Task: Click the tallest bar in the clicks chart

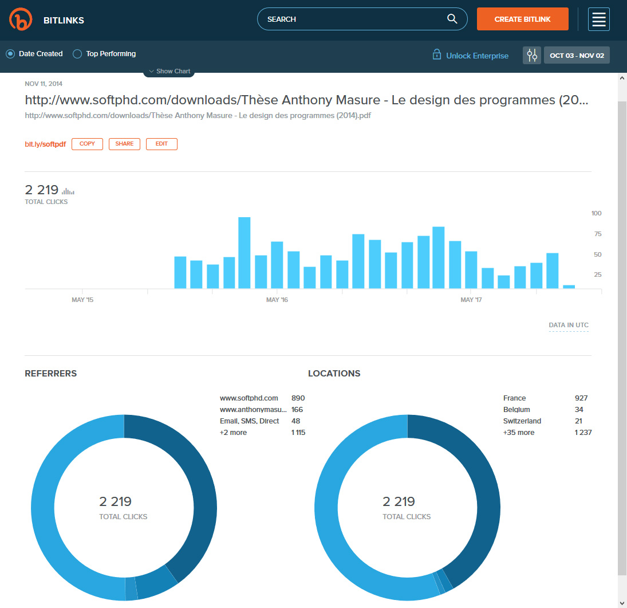Action: click(x=245, y=252)
